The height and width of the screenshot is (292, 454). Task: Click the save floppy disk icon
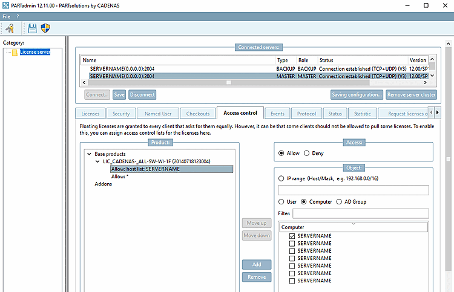pyautogui.click(x=33, y=28)
